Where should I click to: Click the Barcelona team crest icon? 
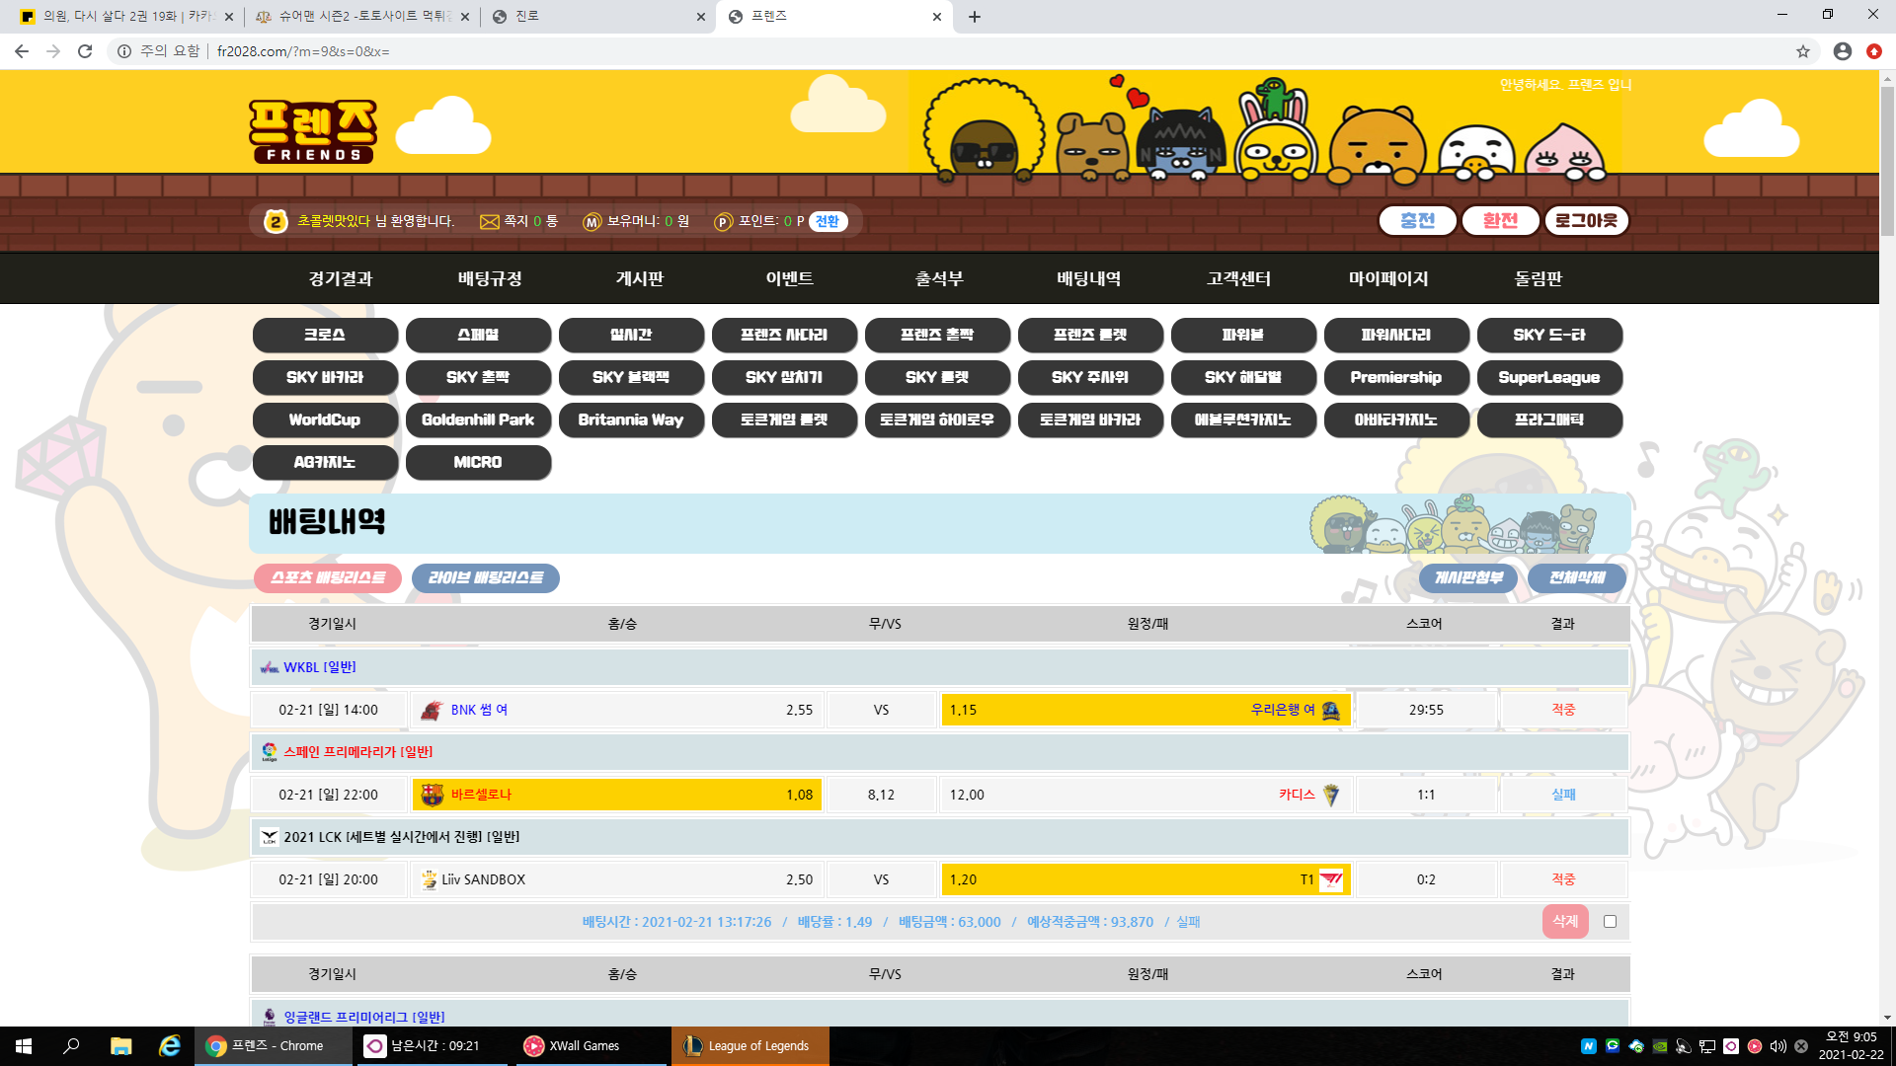click(432, 795)
